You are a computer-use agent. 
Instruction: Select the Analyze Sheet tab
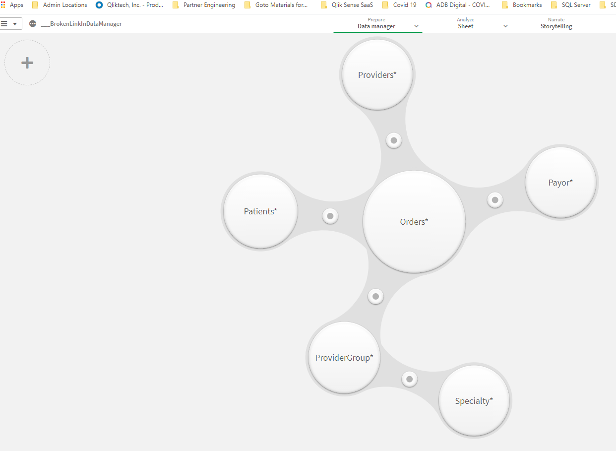coord(465,23)
